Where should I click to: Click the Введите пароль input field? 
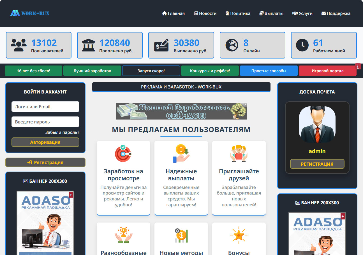(45, 122)
